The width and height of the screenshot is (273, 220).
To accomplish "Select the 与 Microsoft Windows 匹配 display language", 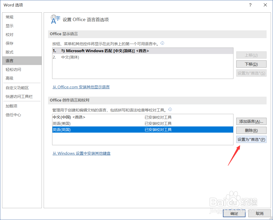I will tap(143, 51).
